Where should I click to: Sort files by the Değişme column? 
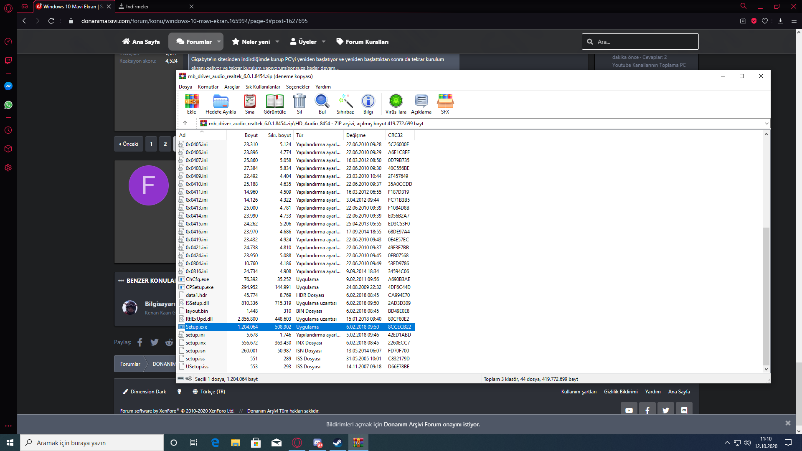click(x=364, y=135)
